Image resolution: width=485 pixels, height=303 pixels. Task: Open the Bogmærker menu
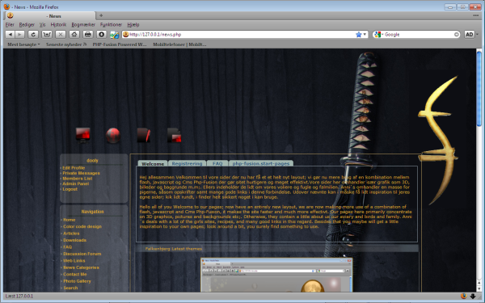pos(83,25)
